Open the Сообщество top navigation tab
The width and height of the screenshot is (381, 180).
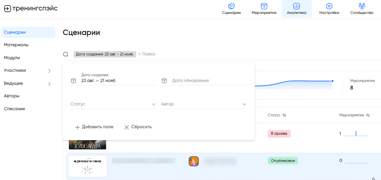362,9
